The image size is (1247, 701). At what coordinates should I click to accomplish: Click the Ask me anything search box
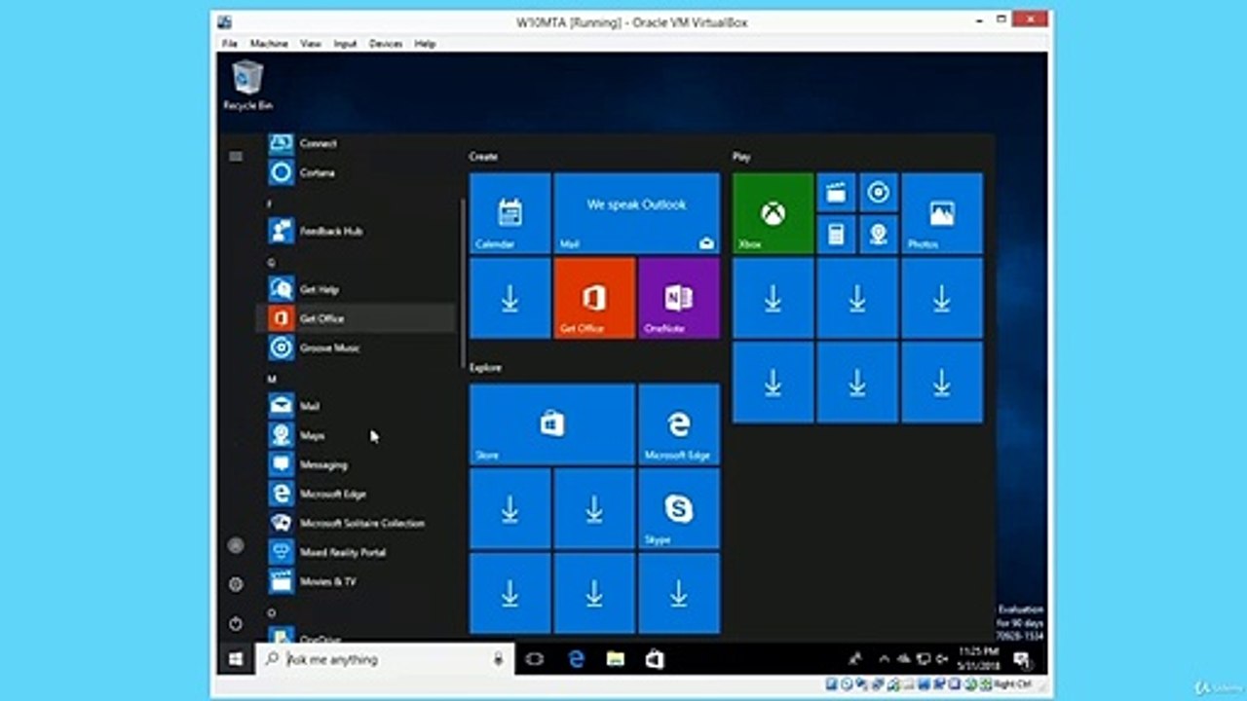click(x=386, y=659)
